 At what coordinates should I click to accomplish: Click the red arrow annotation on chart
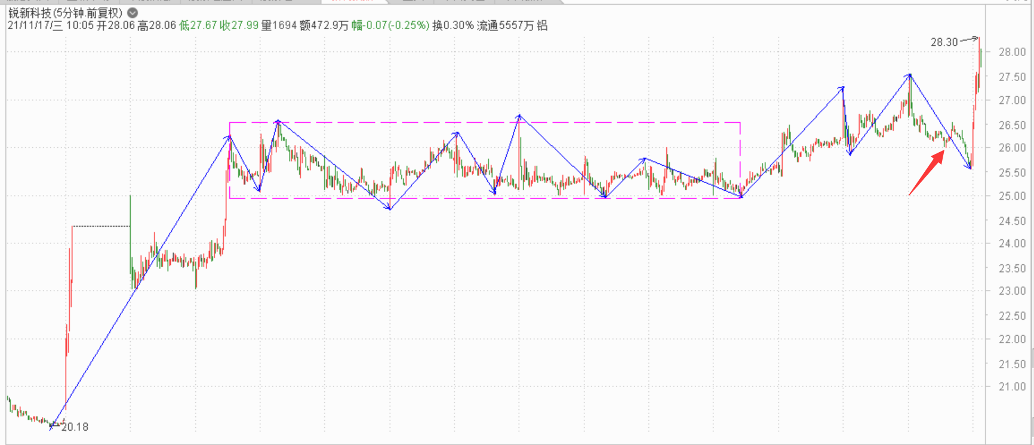[x=927, y=173]
